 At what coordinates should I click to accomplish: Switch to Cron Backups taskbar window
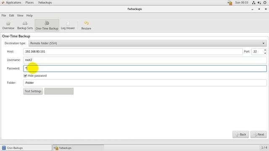(x=26, y=148)
